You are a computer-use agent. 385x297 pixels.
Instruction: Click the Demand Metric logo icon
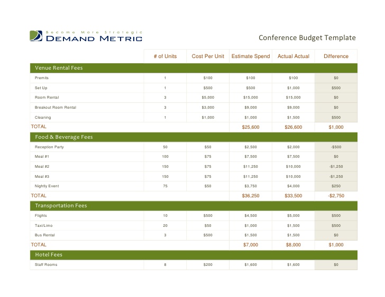click(x=36, y=36)
